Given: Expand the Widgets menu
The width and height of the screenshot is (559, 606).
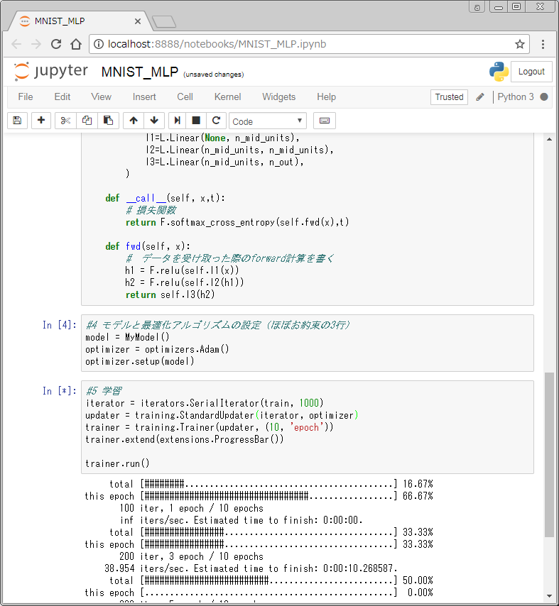Looking at the screenshot, I should [x=278, y=97].
